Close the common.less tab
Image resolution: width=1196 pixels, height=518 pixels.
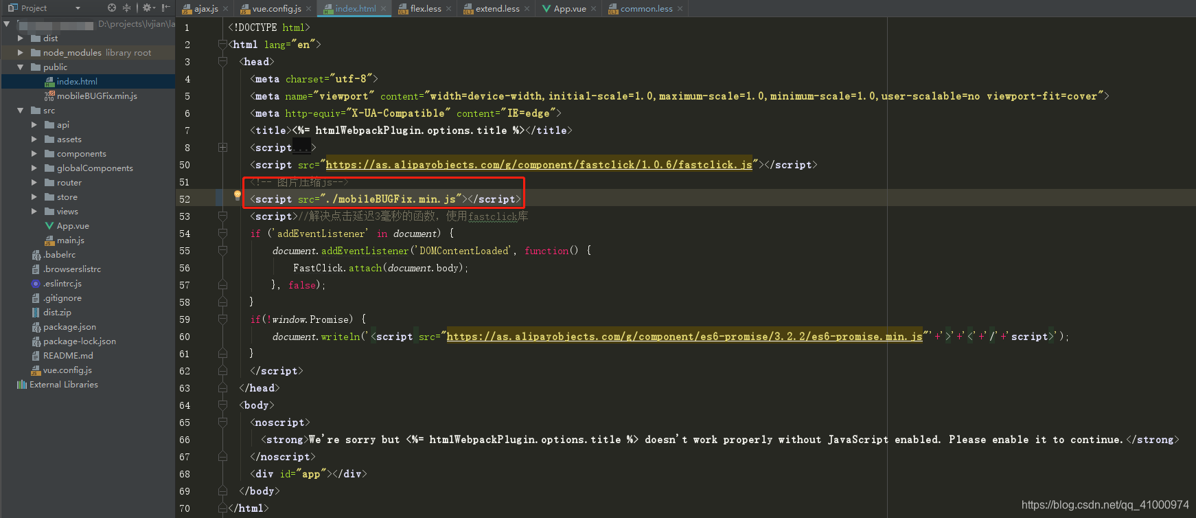(680, 9)
